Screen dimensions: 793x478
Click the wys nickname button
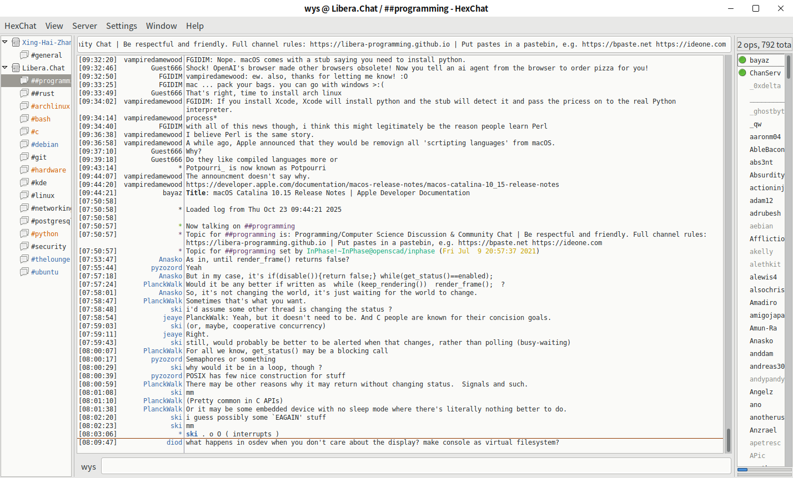[x=88, y=466]
